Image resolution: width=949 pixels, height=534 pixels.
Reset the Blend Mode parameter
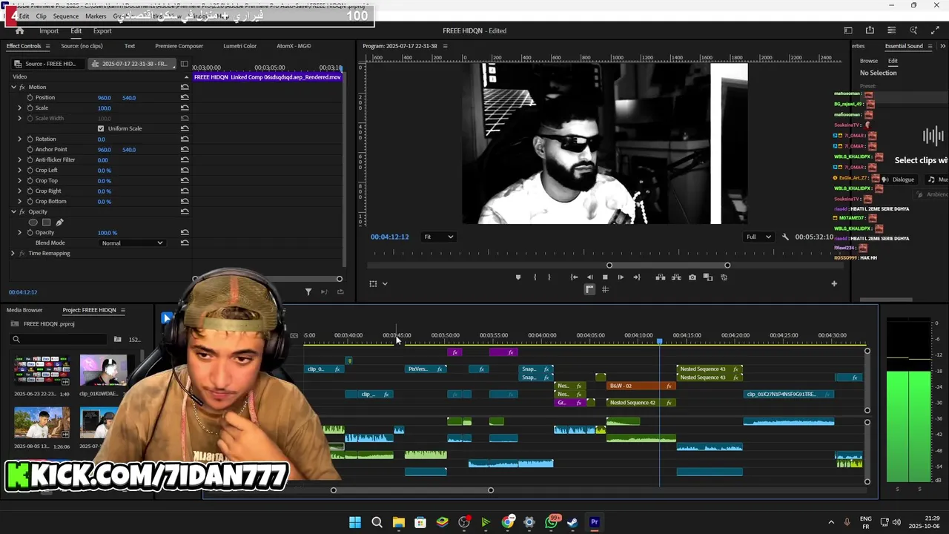tap(185, 243)
